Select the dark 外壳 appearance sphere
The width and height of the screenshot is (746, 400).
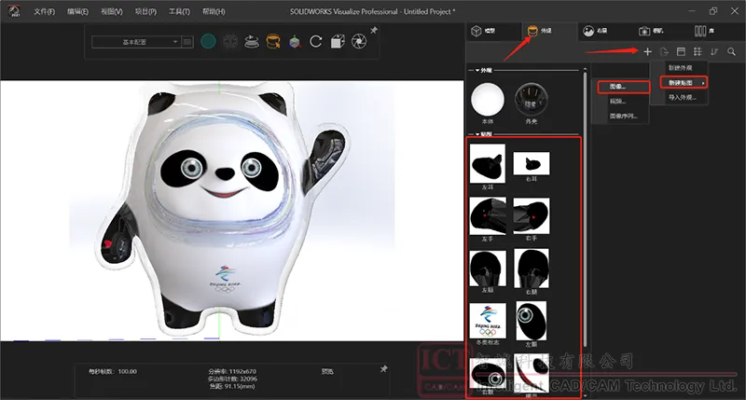pyautogui.click(x=532, y=100)
